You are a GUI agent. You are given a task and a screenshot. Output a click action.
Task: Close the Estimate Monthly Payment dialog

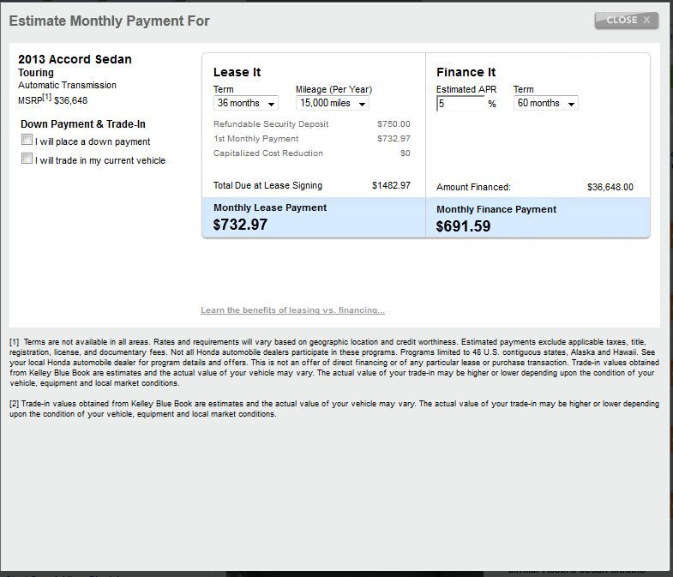(626, 21)
